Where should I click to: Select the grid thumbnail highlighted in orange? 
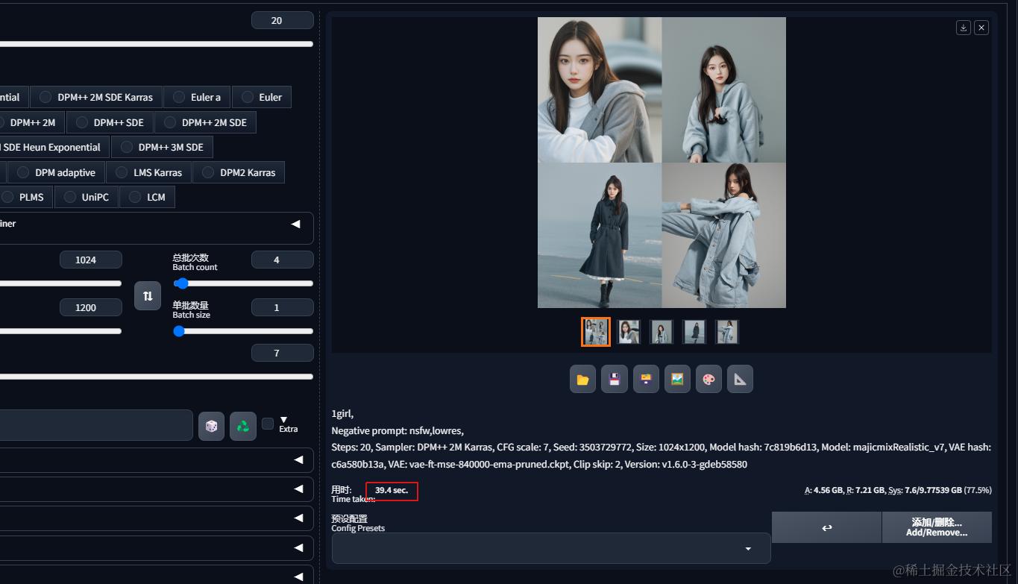(x=596, y=332)
